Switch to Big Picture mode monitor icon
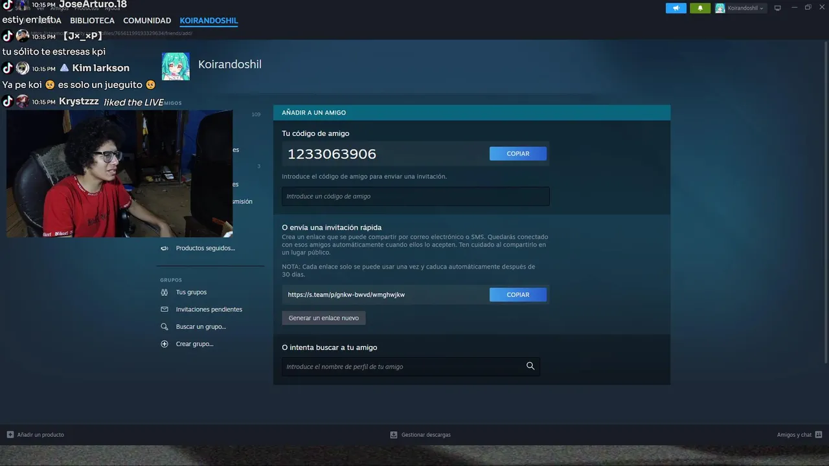The width and height of the screenshot is (829, 466). click(x=778, y=8)
